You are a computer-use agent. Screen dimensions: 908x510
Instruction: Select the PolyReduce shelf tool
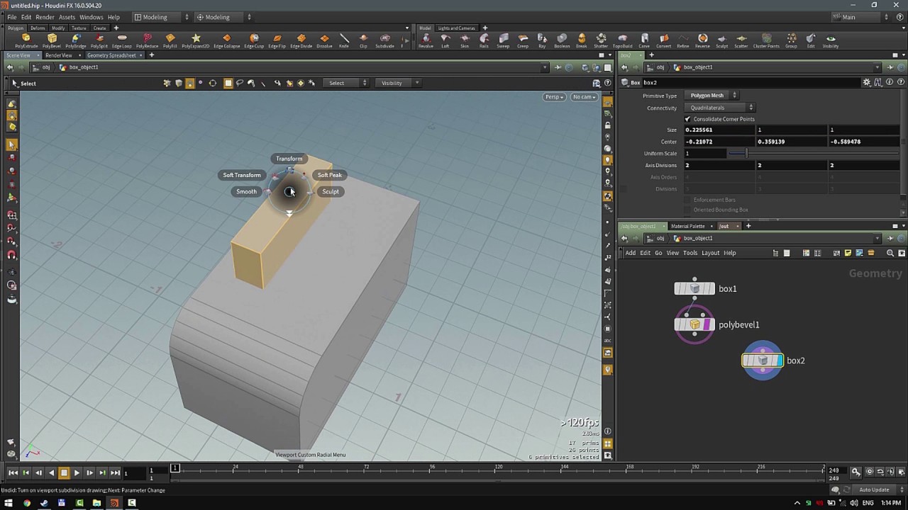pos(147,40)
